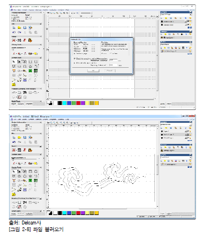Switch to the Project tab in swirl-drawing window

(x=13, y=214)
